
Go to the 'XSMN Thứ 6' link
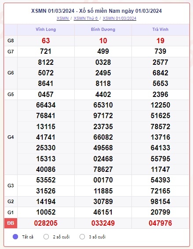pyautogui.click(x=86, y=19)
